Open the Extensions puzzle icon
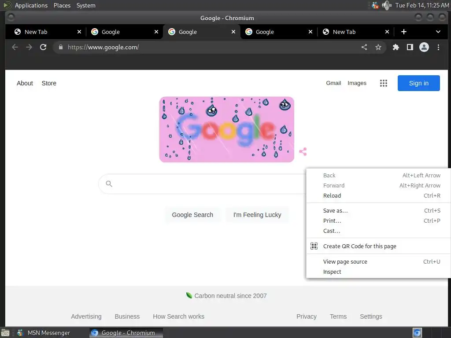451x338 pixels. pos(396,47)
